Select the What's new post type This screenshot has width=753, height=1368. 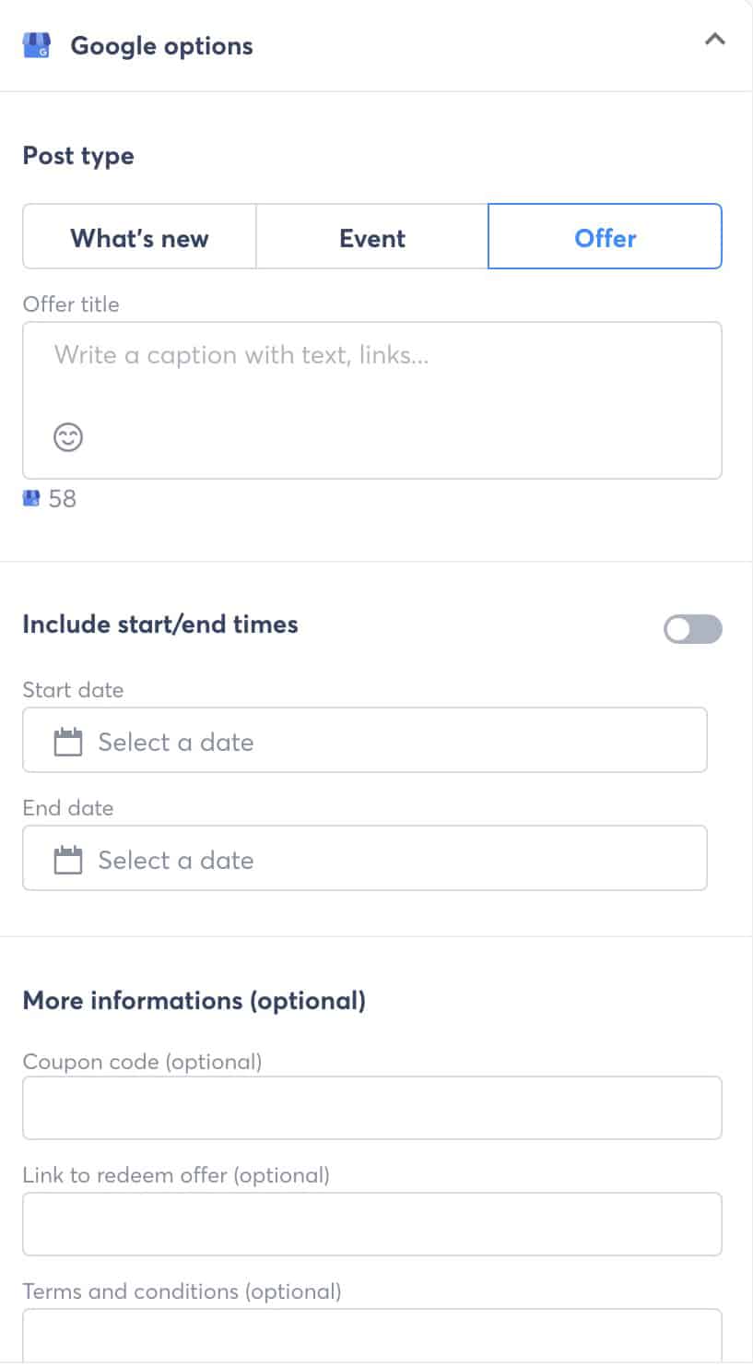pyautogui.click(x=139, y=238)
